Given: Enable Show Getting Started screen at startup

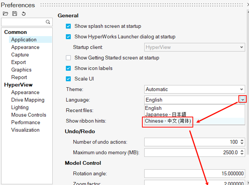Looking at the screenshot, I should 68,58.
